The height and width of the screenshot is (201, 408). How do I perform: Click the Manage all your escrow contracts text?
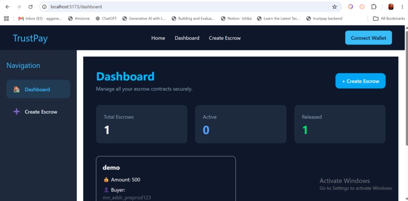point(144,89)
